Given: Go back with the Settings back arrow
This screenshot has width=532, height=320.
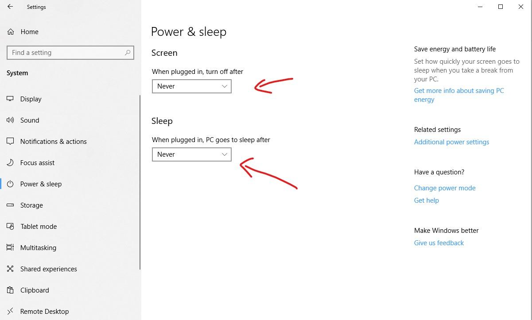Looking at the screenshot, I should pyautogui.click(x=10, y=7).
